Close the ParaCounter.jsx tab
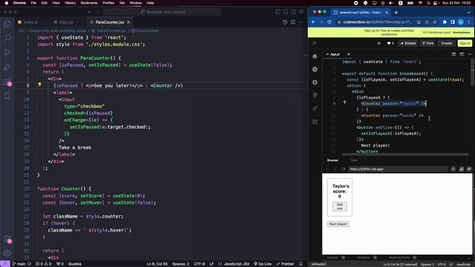 tap(128, 22)
